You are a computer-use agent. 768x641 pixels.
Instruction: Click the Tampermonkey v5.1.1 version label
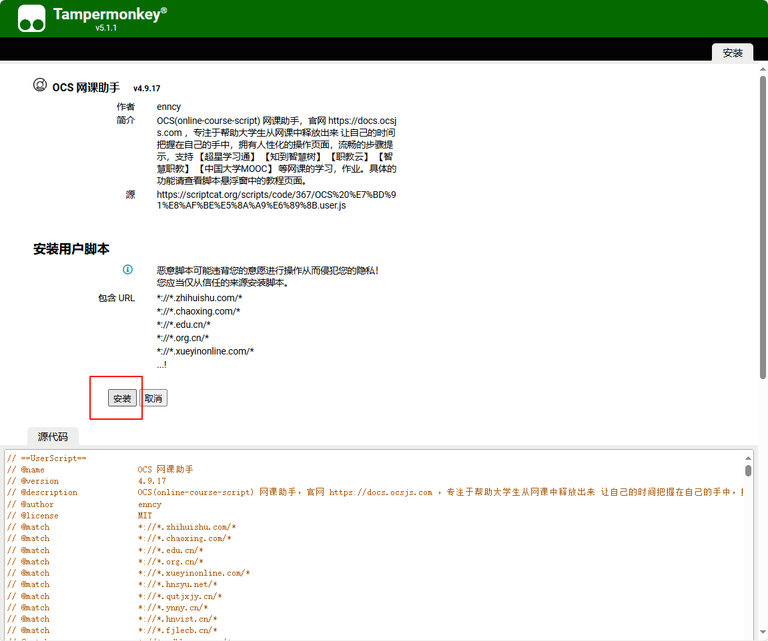tap(106, 28)
